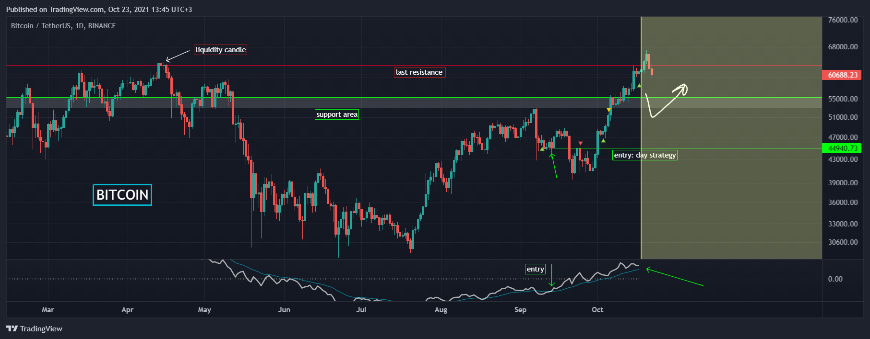Click the 36000.00 price axis label
870x339 pixels.
(x=843, y=203)
